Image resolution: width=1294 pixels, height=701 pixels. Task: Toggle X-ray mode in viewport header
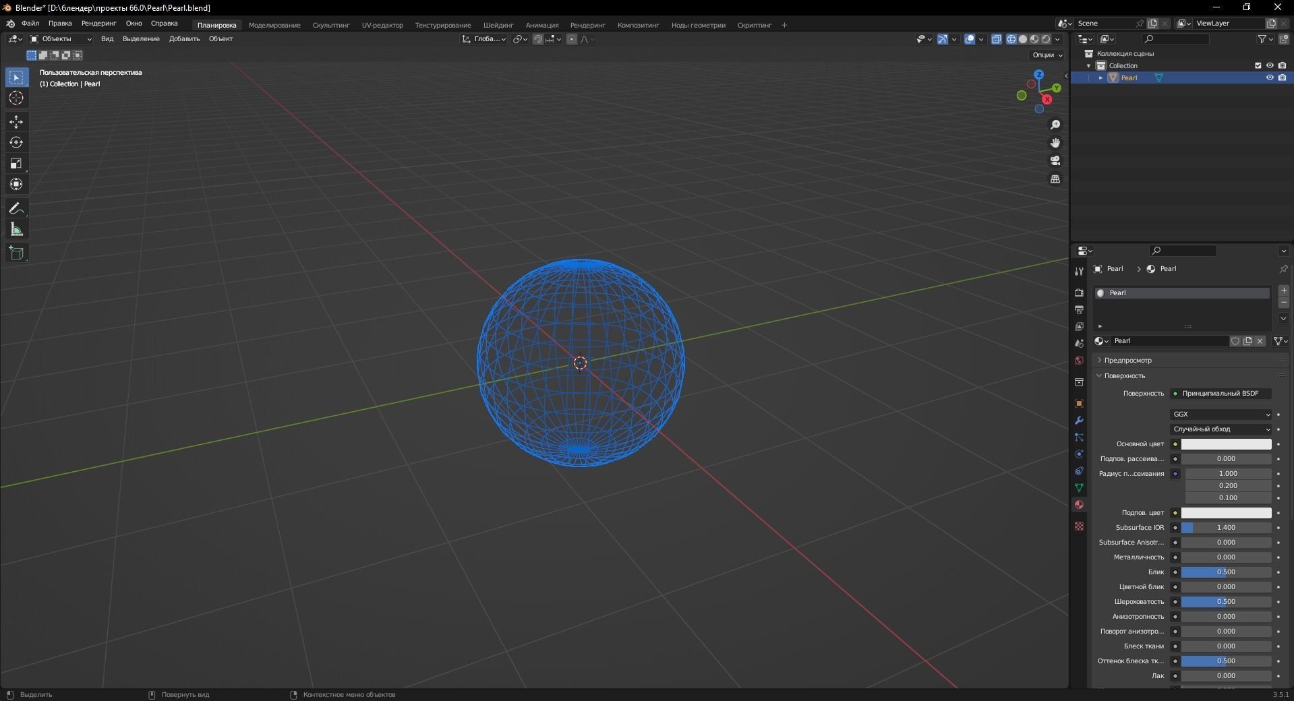997,39
